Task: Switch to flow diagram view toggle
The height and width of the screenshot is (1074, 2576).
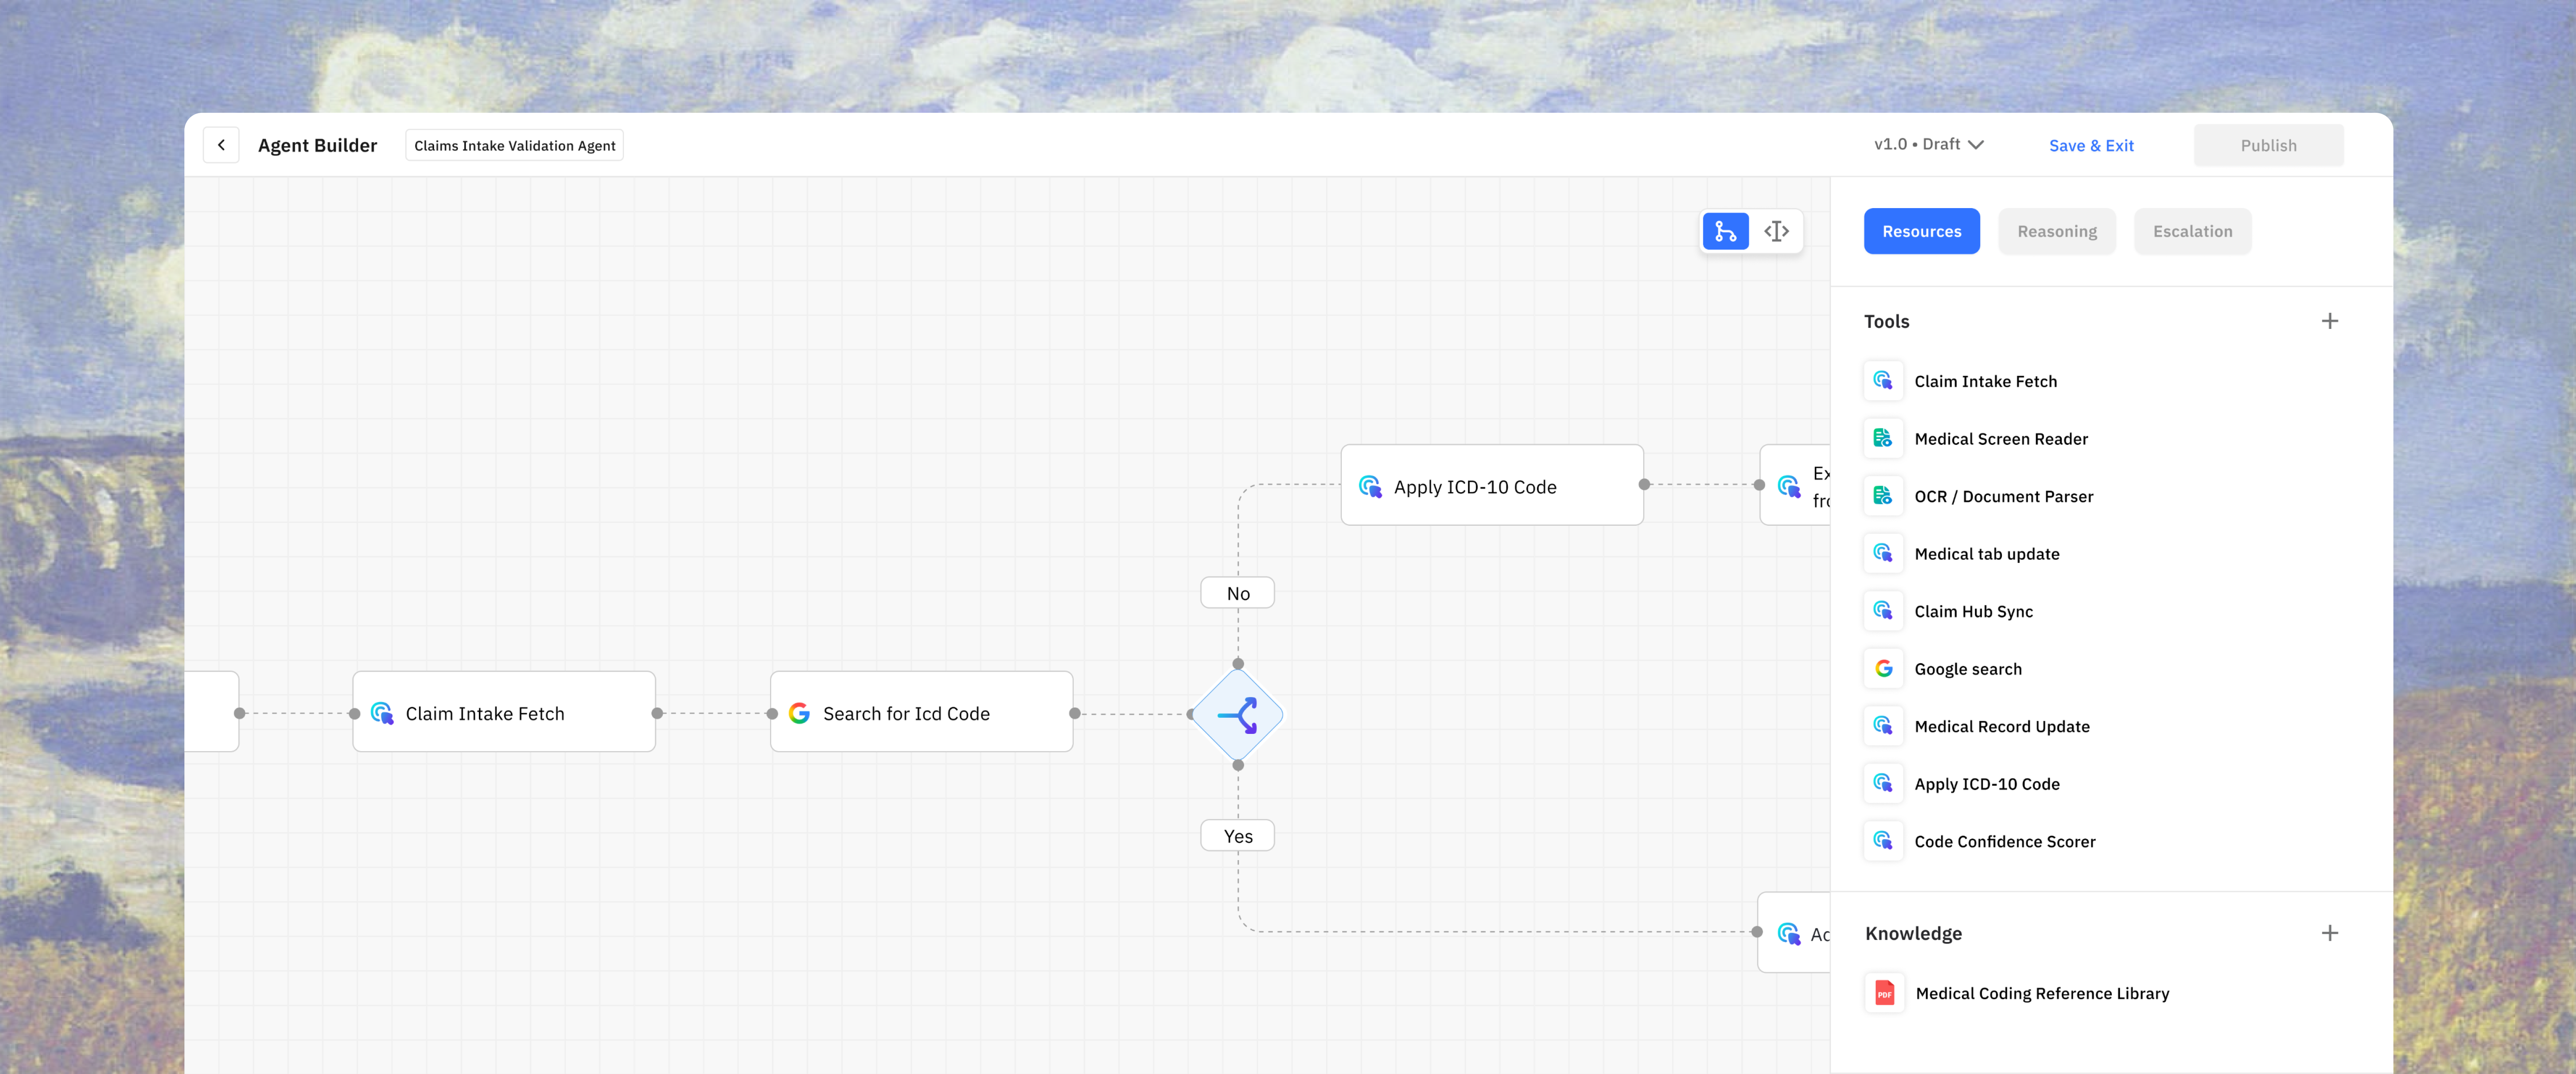Action: 1725,232
